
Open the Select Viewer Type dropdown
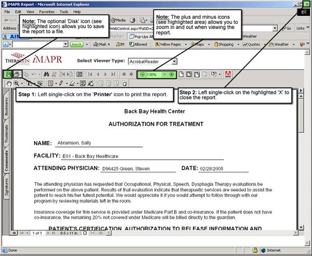click(x=174, y=61)
